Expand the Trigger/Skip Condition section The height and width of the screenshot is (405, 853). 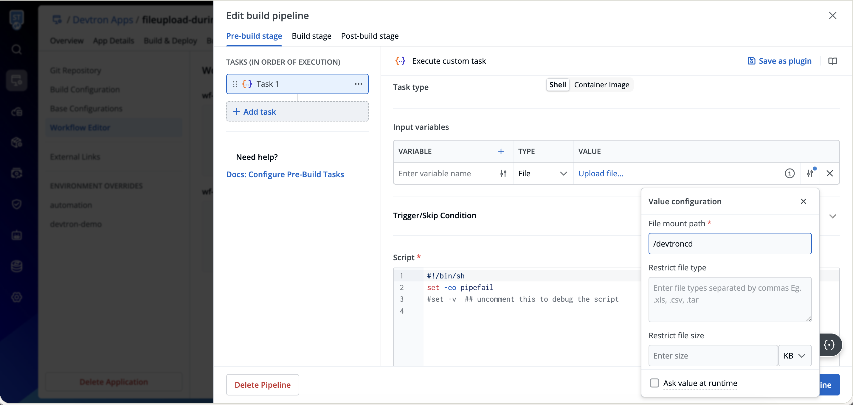[x=832, y=216]
